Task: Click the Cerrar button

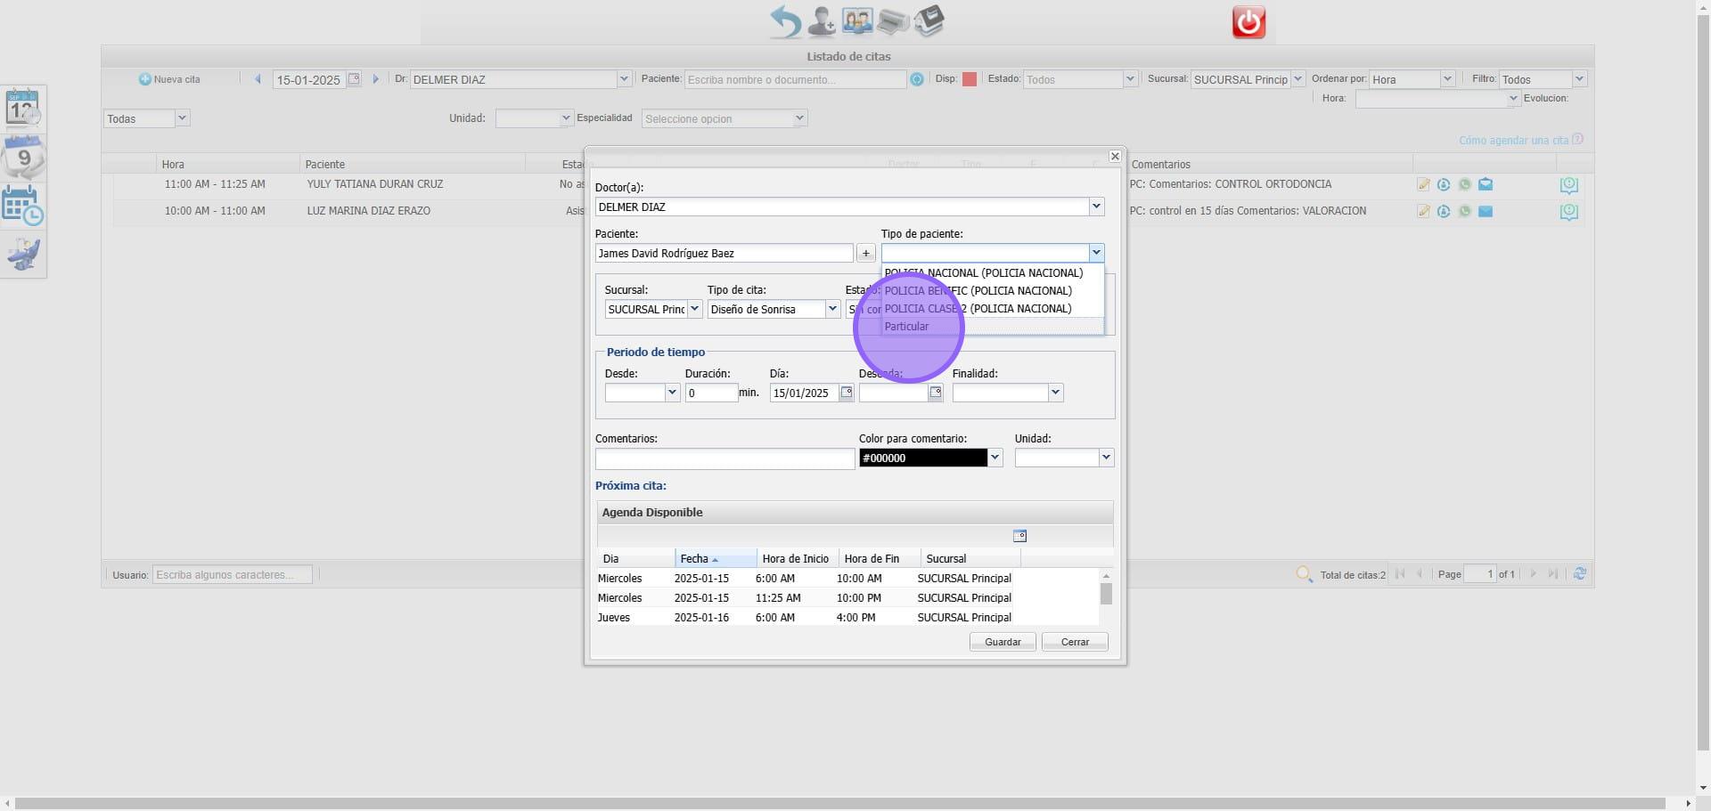Action: [1075, 642]
